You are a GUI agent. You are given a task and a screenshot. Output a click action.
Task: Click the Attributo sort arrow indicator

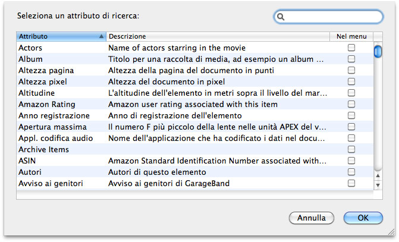[101, 36]
